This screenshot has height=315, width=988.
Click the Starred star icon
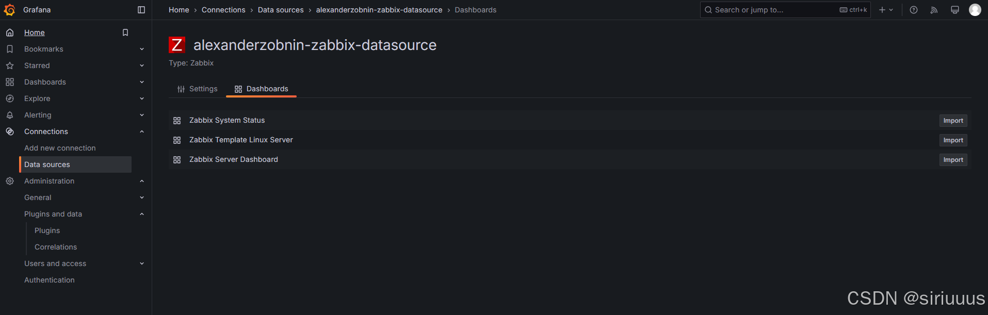coord(10,65)
